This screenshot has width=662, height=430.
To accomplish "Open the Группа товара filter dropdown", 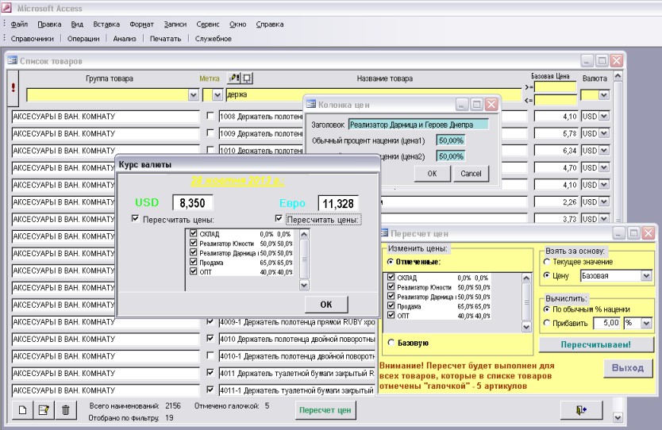I will pyautogui.click(x=194, y=95).
